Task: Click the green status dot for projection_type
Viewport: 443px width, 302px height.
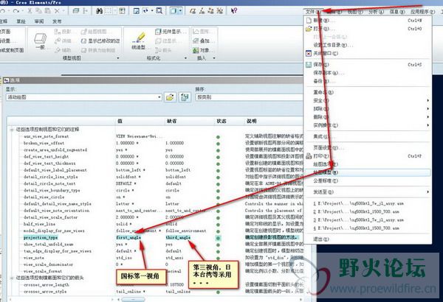Action: [x=218, y=238]
